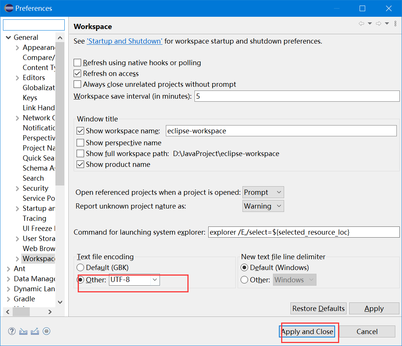The width and height of the screenshot is (402, 346).
Task: Open the forward history dropdown arrow
Action: [x=387, y=23]
